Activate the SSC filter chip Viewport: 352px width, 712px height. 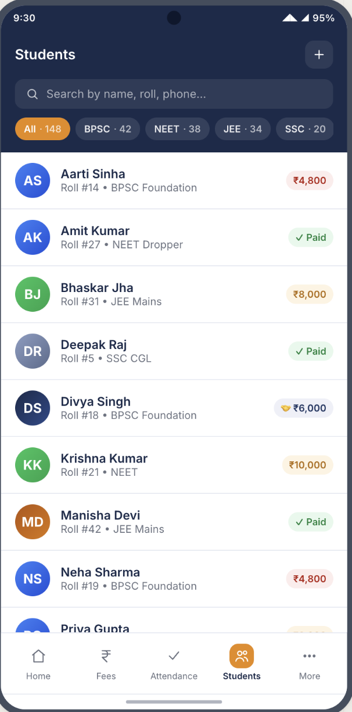point(304,129)
